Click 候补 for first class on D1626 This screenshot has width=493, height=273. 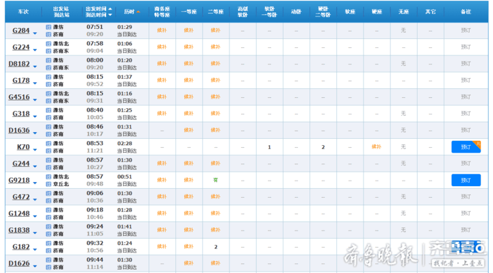click(x=189, y=263)
